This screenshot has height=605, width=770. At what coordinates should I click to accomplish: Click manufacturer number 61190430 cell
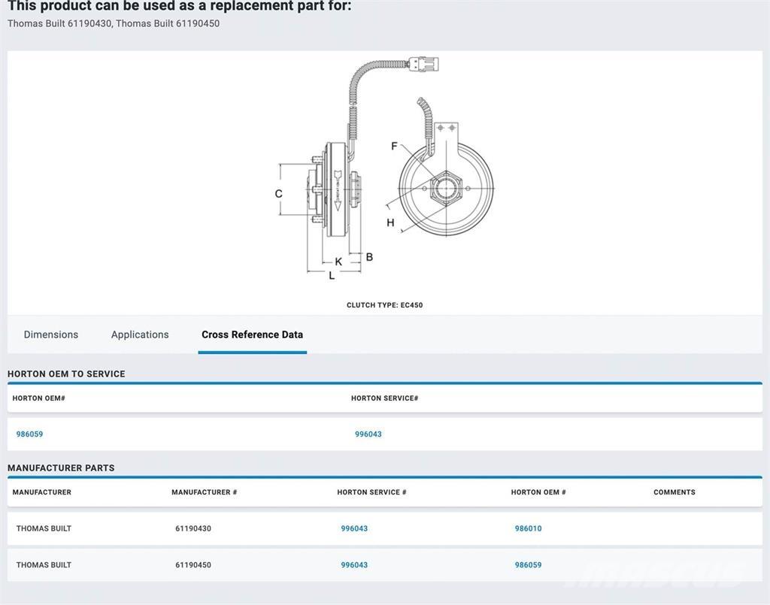pyautogui.click(x=193, y=528)
